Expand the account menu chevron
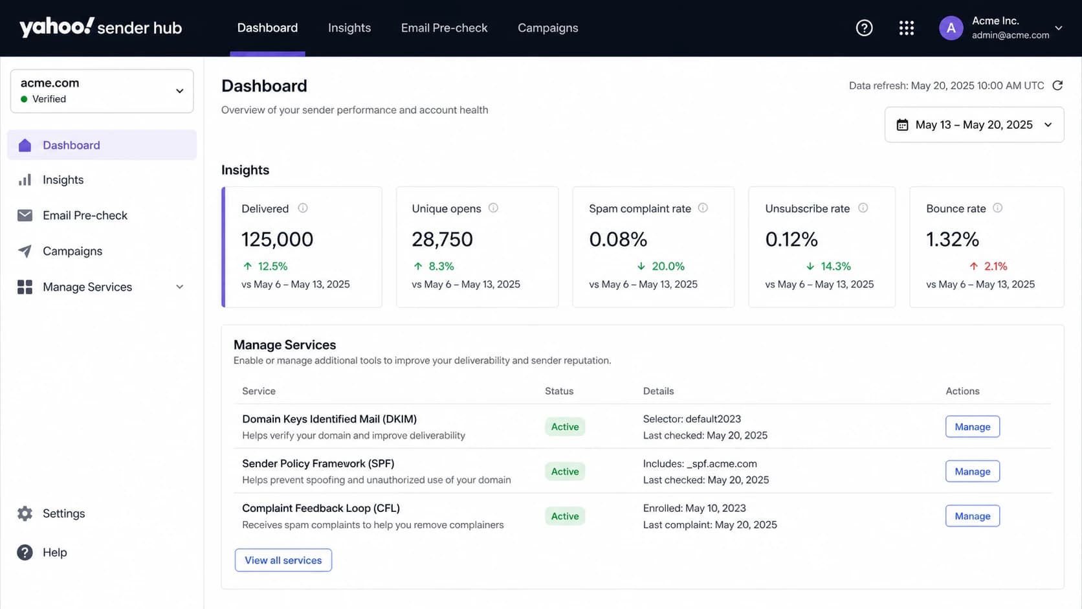The width and height of the screenshot is (1082, 609). tap(1058, 28)
